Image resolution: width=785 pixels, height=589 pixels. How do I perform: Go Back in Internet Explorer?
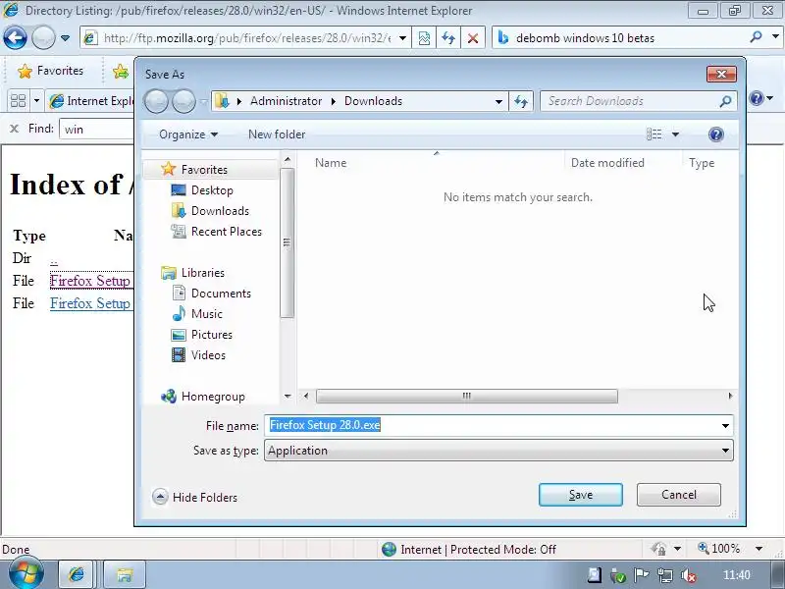pyautogui.click(x=15, y=37)
